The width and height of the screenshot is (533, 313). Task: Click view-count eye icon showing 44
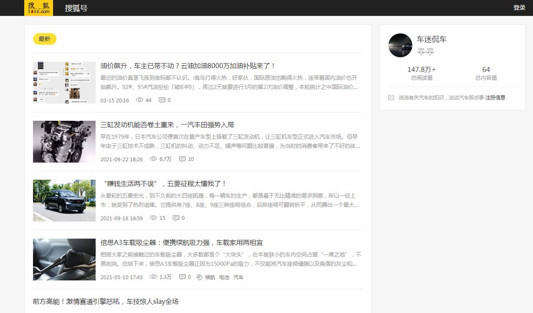140,100
